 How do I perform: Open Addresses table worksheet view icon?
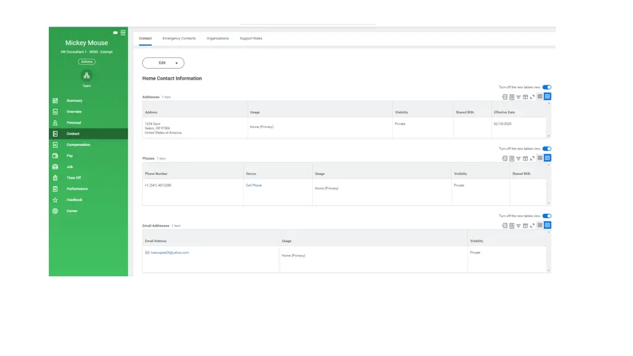(x=511, y=97)
